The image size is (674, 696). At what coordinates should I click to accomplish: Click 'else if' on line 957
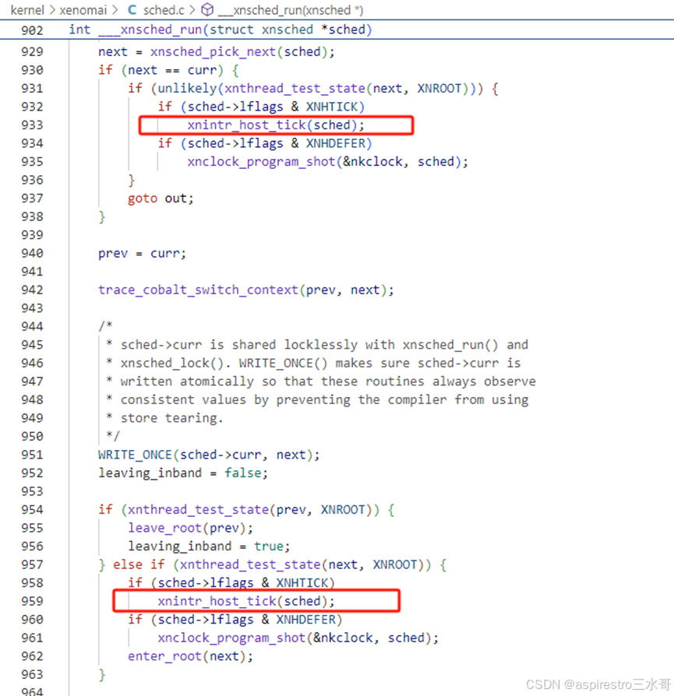(x=139, y=564)
